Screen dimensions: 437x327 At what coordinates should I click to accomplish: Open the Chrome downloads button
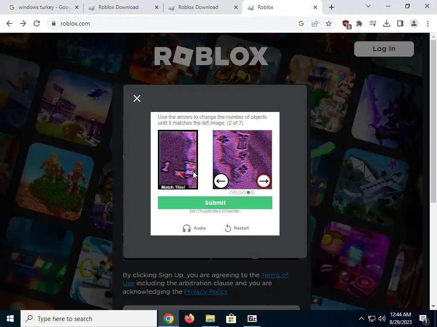(387, 24)
